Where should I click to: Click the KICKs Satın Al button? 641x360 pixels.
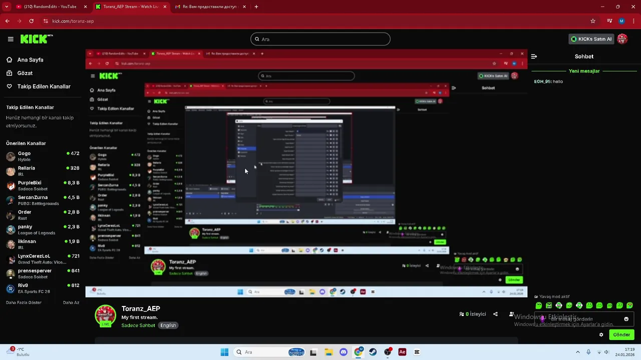coord(591,39)
